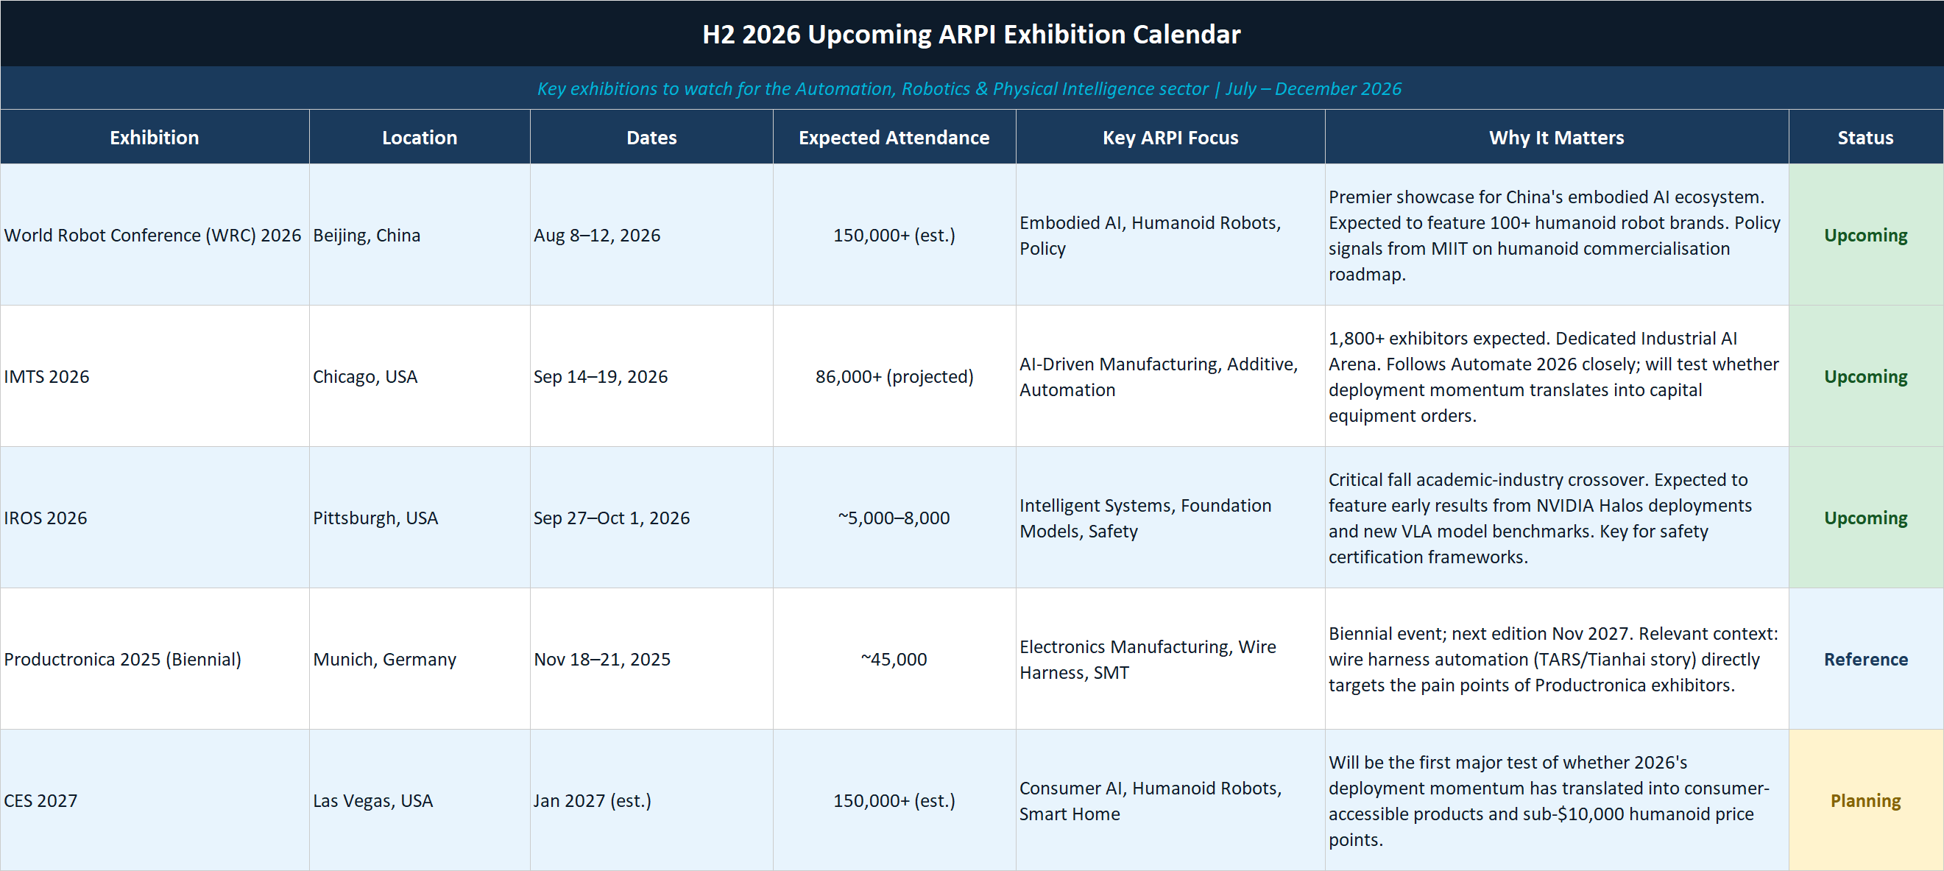Click the 'CES 2027' exhibition cell

click(155, 800)
